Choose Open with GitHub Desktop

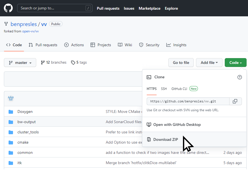[194, 125]
